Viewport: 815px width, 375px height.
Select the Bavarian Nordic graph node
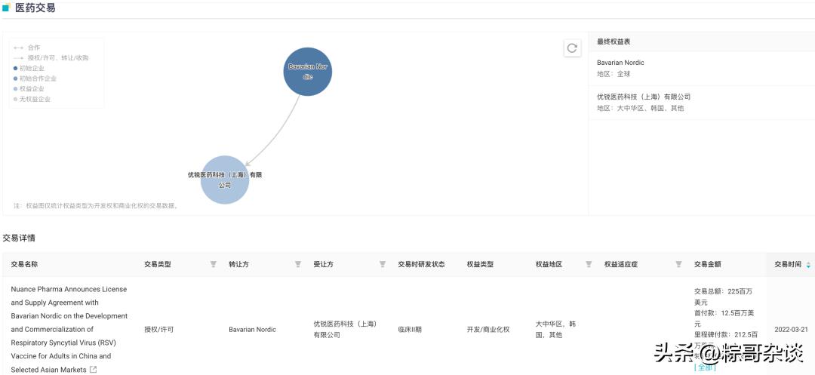tap(308, 72)
